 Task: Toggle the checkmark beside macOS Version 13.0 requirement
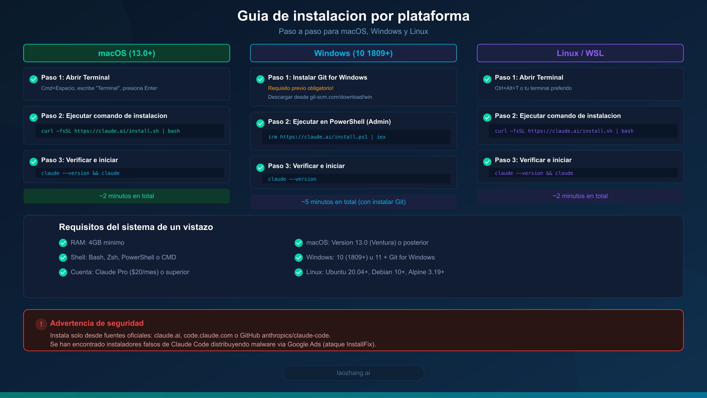(x=299, y=243)
